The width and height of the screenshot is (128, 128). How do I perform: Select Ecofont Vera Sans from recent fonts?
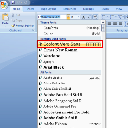click(69, 44)
